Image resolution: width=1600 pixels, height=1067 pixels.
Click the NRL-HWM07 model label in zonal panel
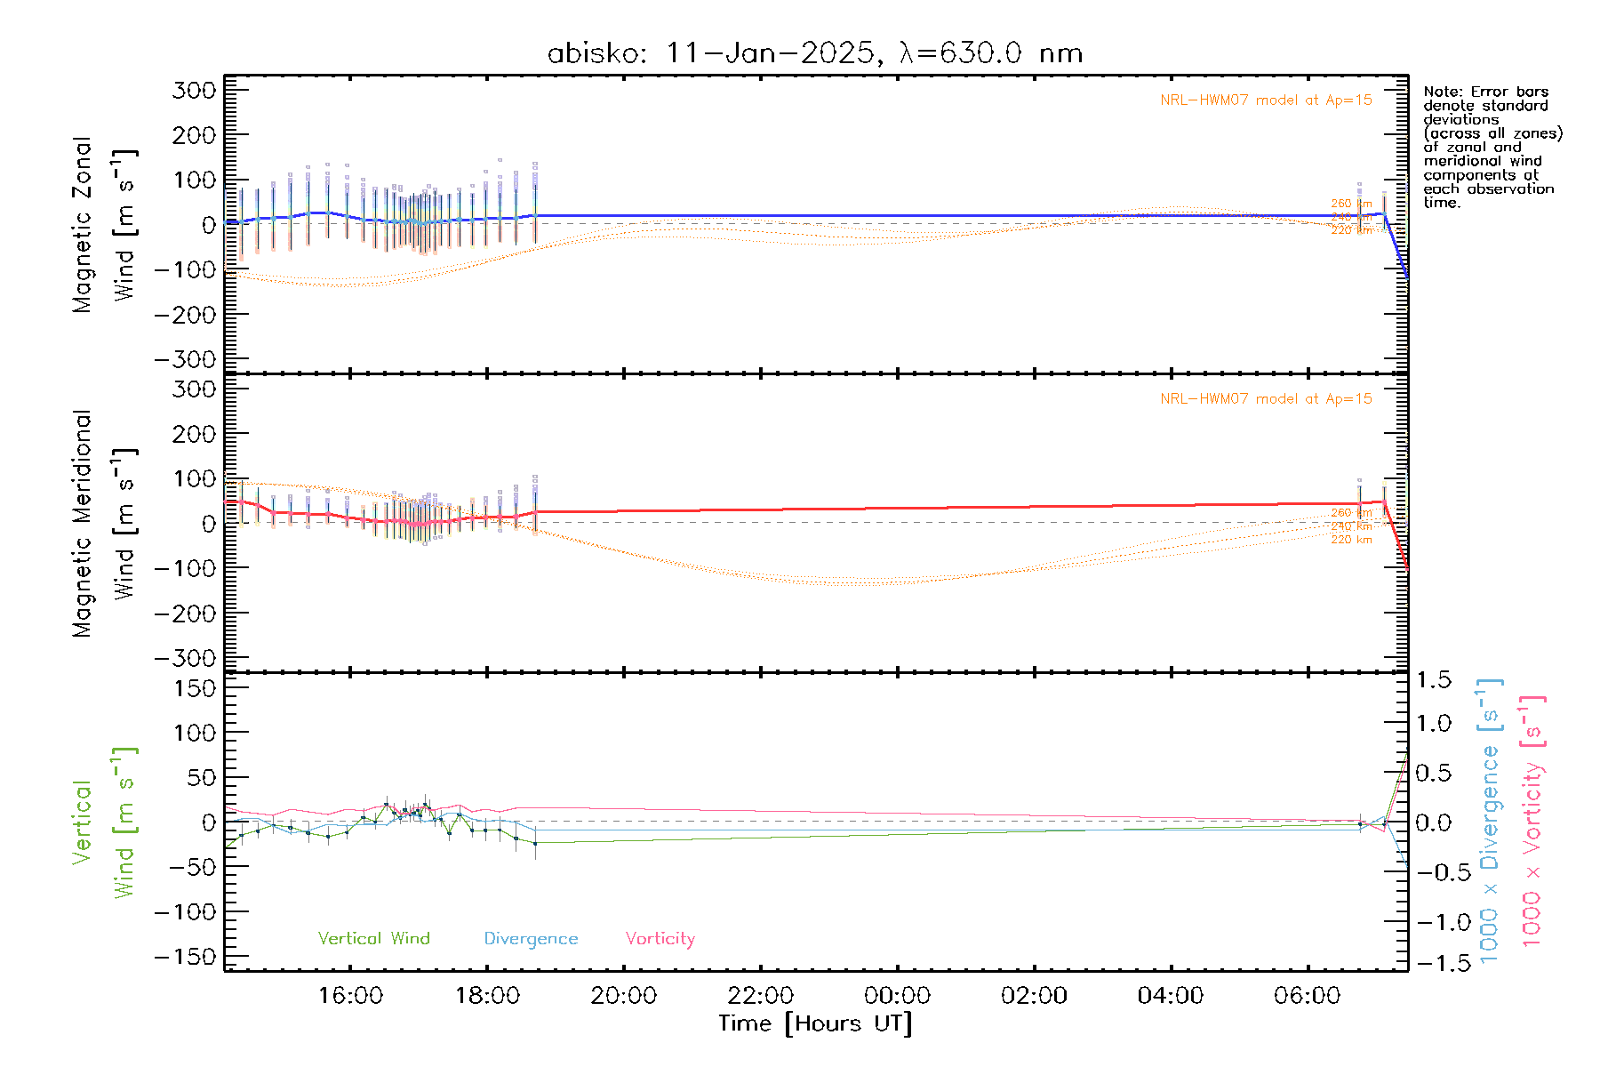(x=1266, y=100)
